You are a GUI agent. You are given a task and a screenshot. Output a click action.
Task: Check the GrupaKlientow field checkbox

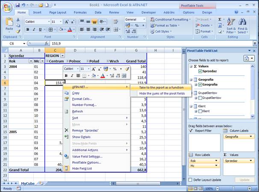pos(200,98)
